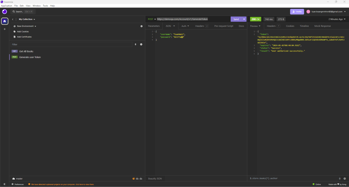The height and width of the screenshot is (187, 349).
Task: Expand the Send button dropdown arrow
Action: [244, 19]
